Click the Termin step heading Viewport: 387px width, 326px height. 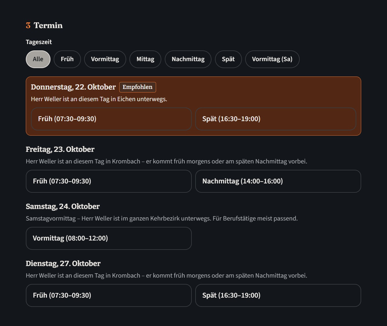44,26
